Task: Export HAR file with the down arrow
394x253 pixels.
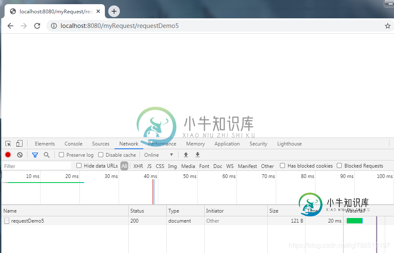Action: (x=198, y=155)
